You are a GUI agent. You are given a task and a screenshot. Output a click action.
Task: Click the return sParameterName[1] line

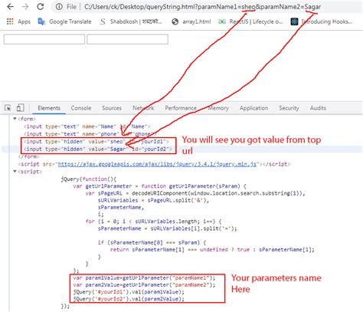[212, 250]
